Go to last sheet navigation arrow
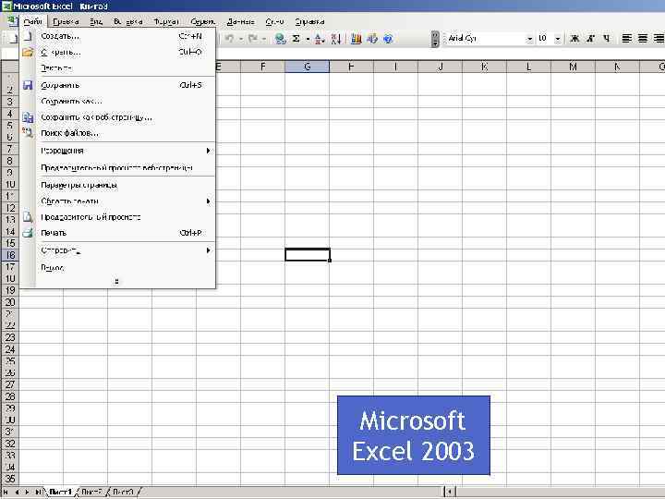This screenshot has width=665, height=499. pos(38,492)
